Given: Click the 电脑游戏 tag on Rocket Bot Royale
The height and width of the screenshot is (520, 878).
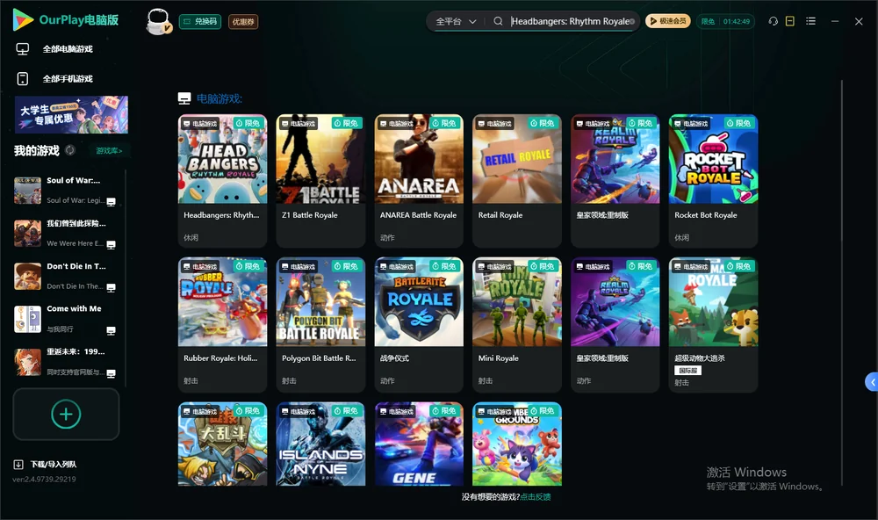Looking at the screenshot, I should tap(690, 123).
